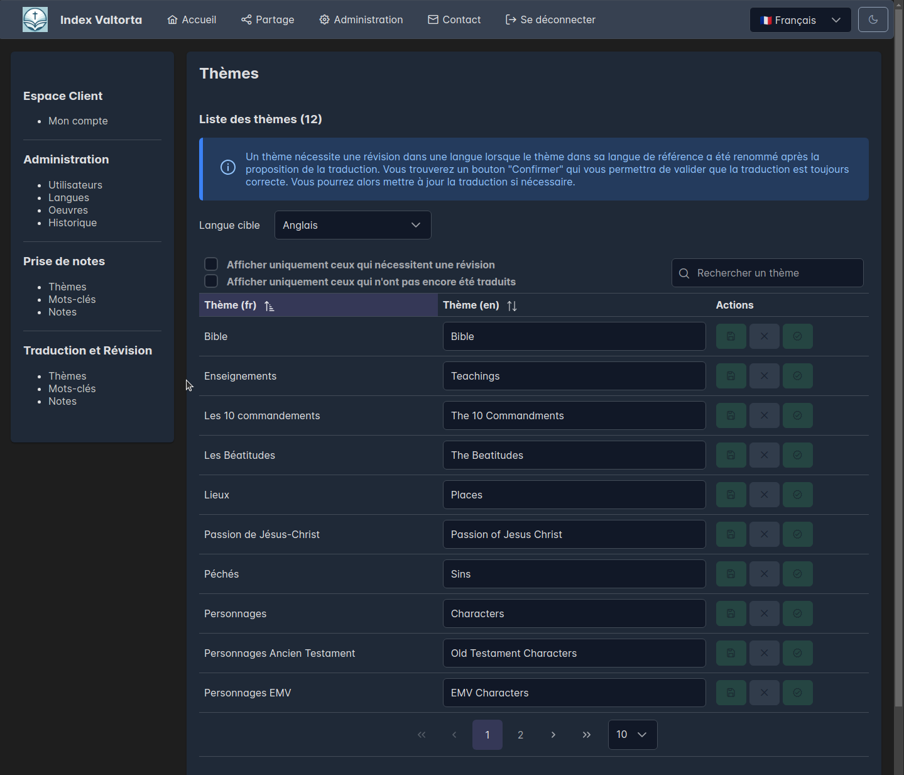Open the Administration menu in navbar

pos(361,19)
